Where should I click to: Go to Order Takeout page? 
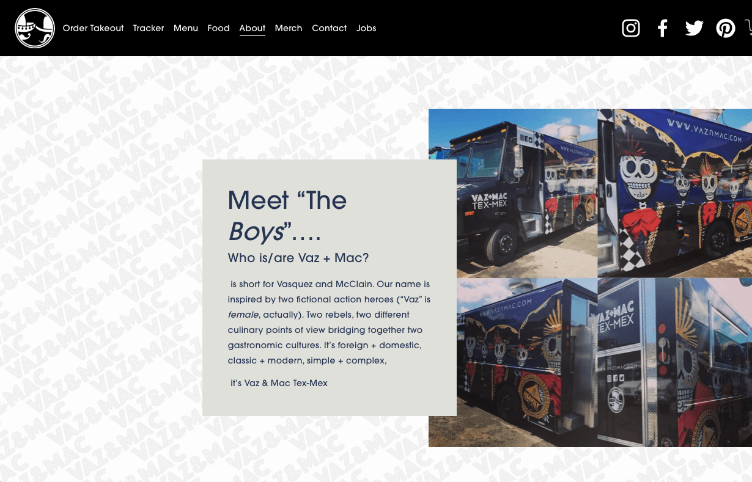click(x=94, y=28)
